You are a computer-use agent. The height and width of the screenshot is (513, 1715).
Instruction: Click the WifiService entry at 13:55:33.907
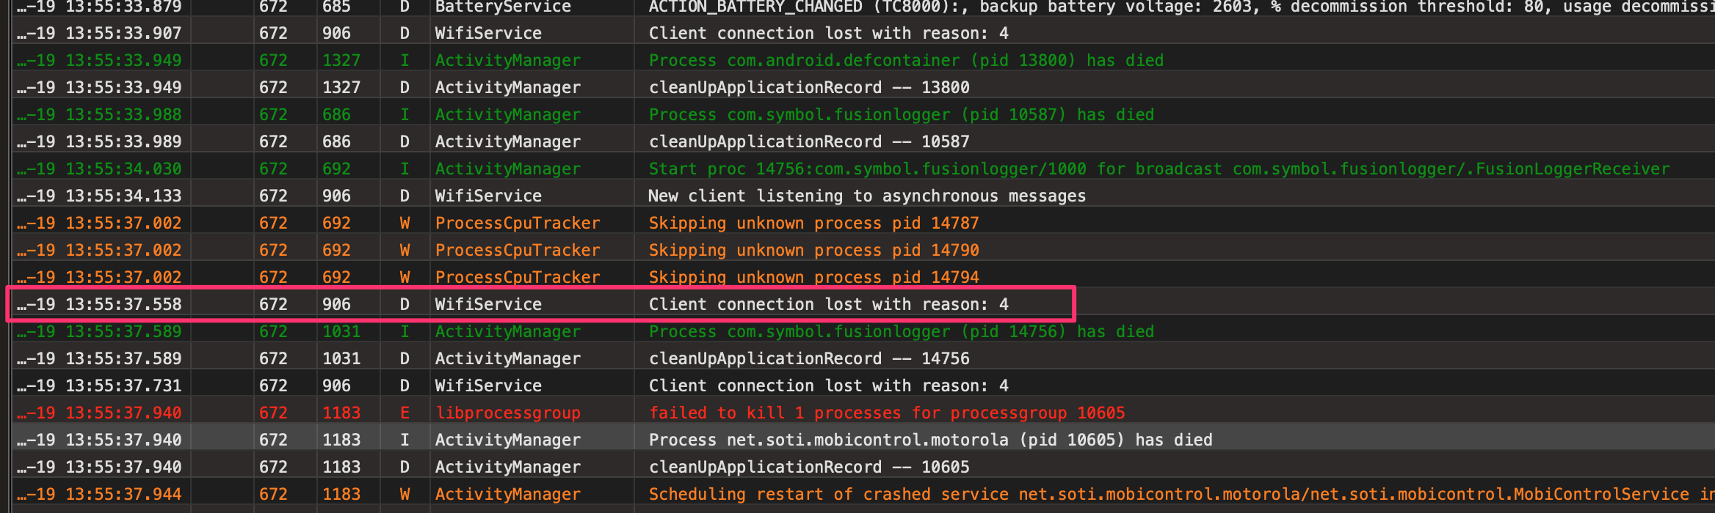[828, 34]
